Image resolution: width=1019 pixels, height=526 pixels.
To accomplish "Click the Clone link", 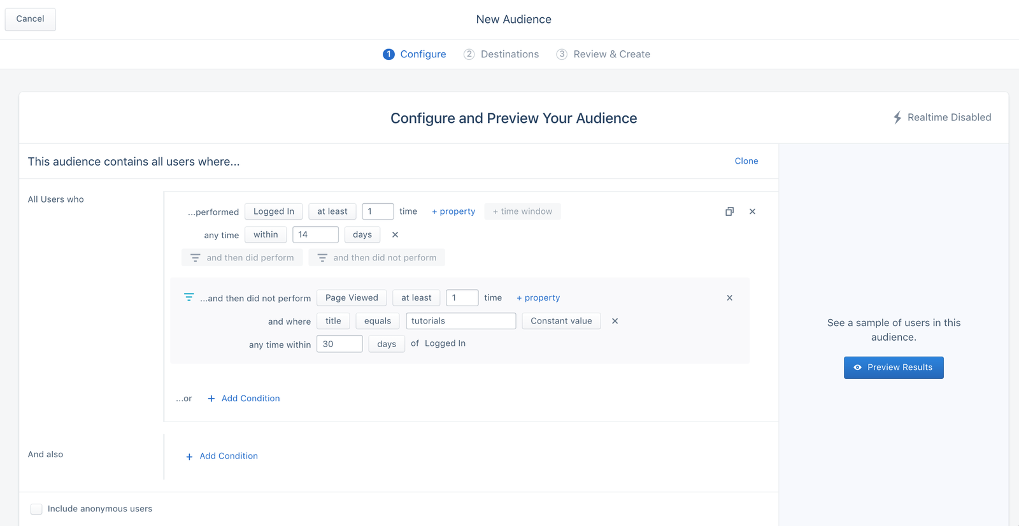I will click(x=746, y=161).
